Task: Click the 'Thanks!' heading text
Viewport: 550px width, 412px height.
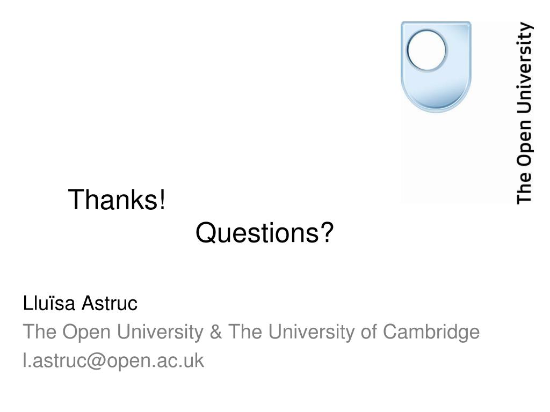Action: tap(117, 200)
